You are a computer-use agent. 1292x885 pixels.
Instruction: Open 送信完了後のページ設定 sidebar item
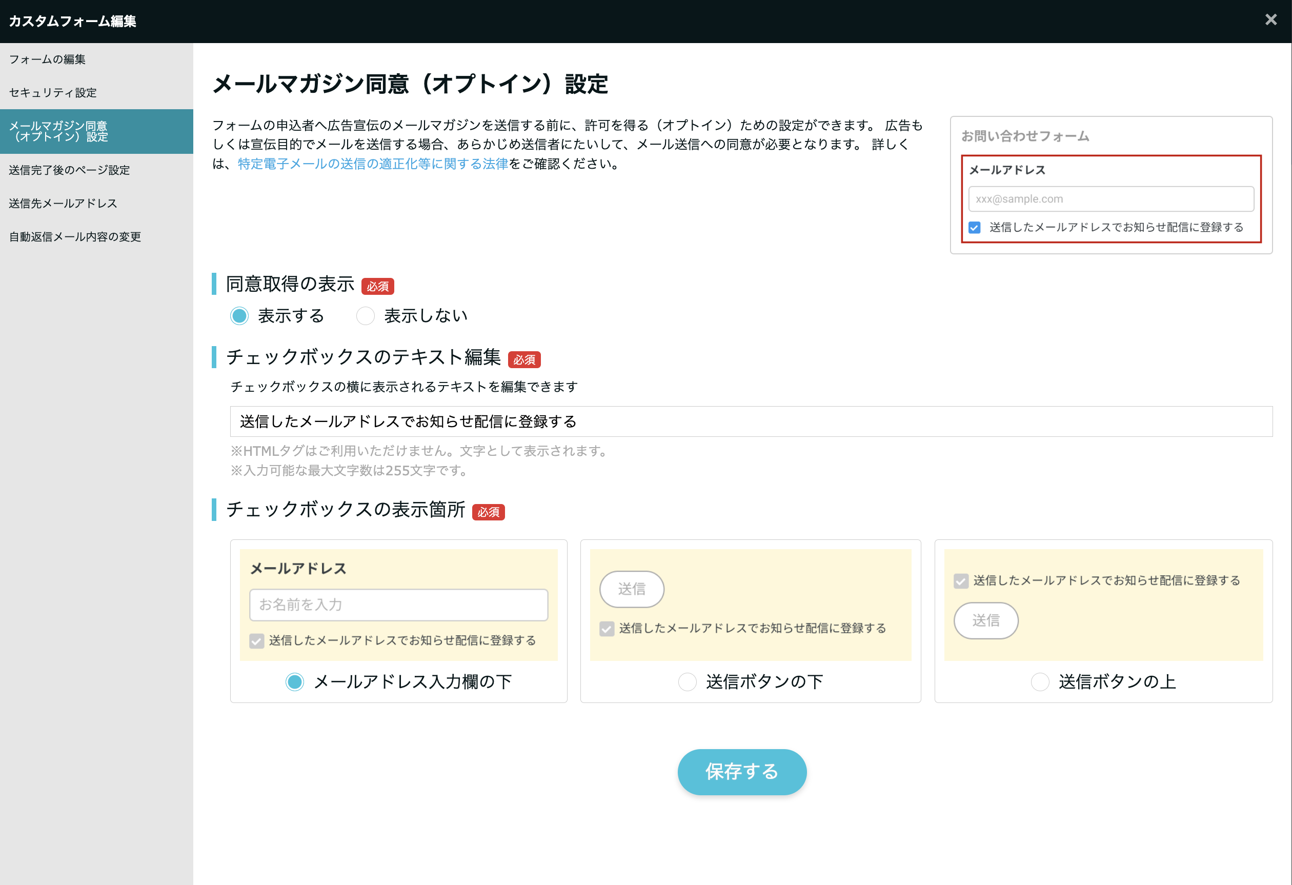(x=97, y=170)
